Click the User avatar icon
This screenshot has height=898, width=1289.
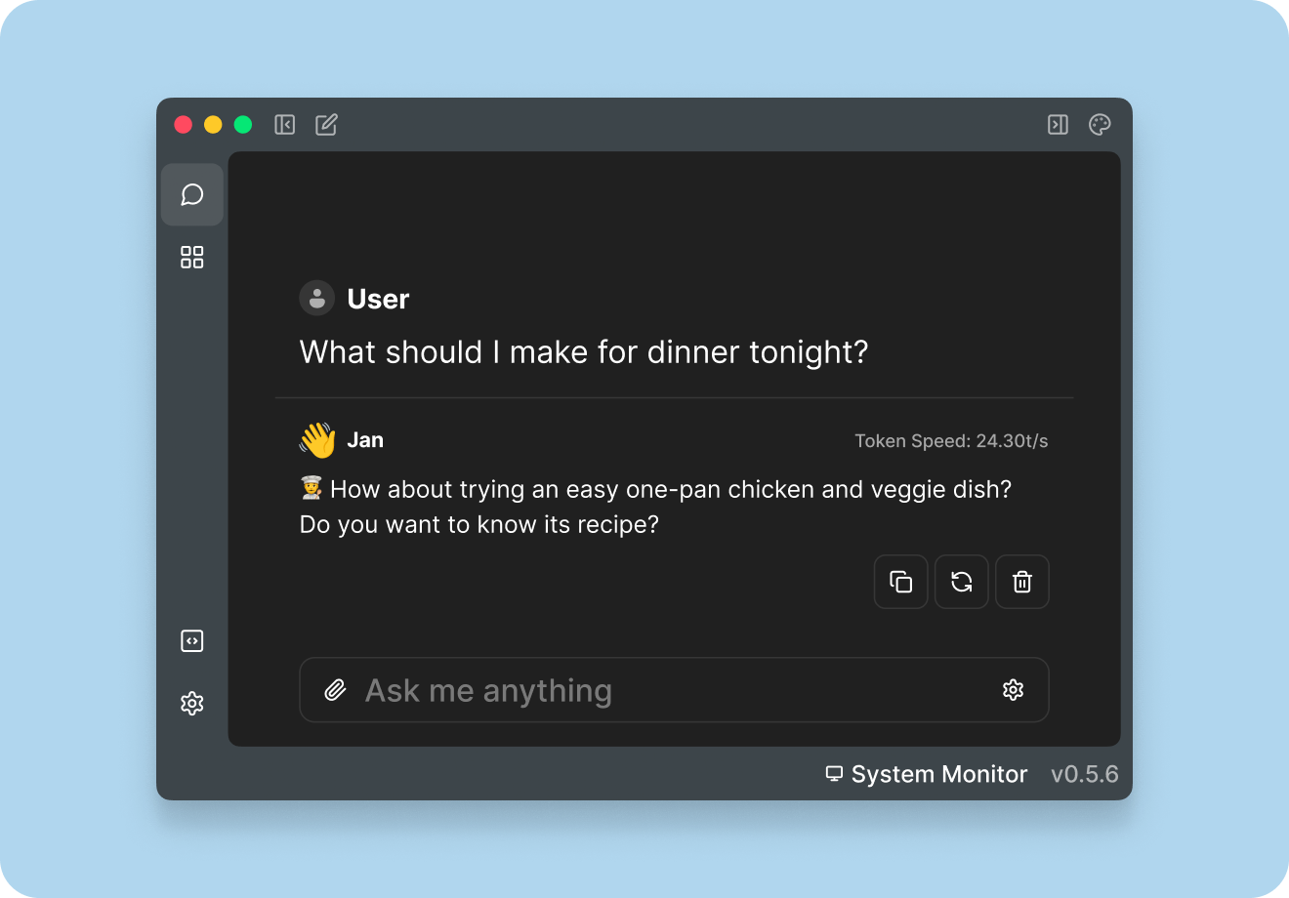pyautogui.click(x=316, y=299)
